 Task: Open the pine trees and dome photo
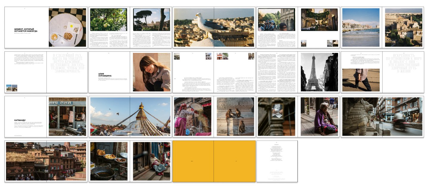[152, 20]
